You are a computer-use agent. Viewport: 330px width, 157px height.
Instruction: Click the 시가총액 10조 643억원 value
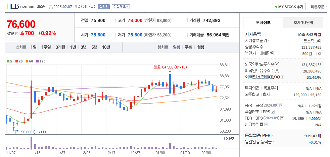tap(309, 34)
